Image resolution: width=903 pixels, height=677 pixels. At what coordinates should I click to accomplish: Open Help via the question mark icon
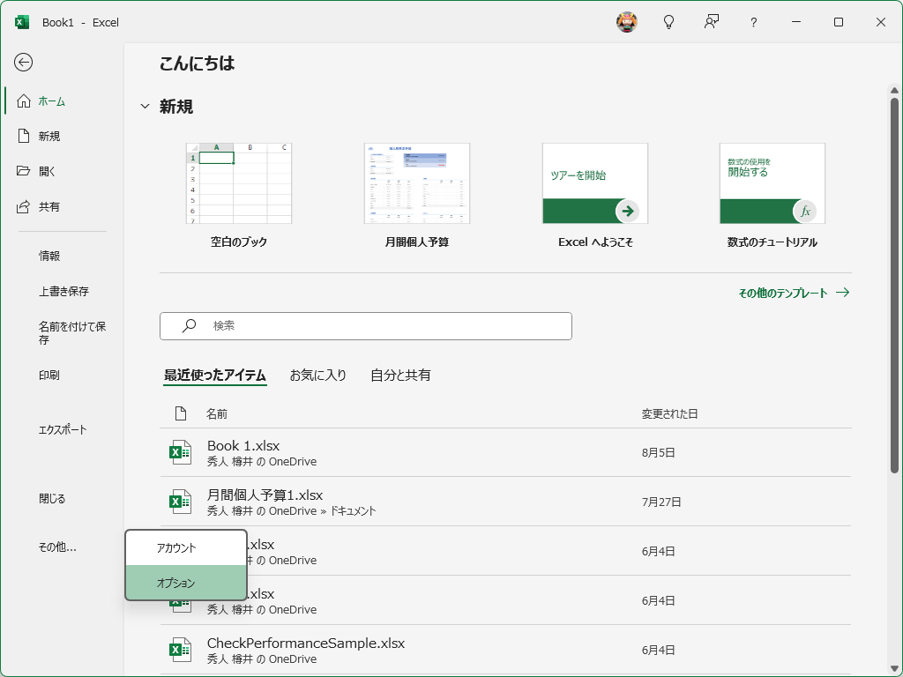tap(753, 22)
